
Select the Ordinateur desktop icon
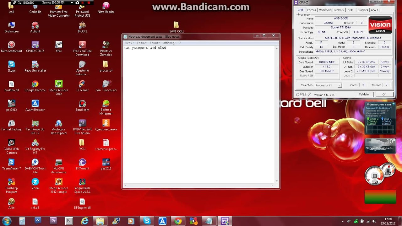pyautogui.click(x=12, y=27)
